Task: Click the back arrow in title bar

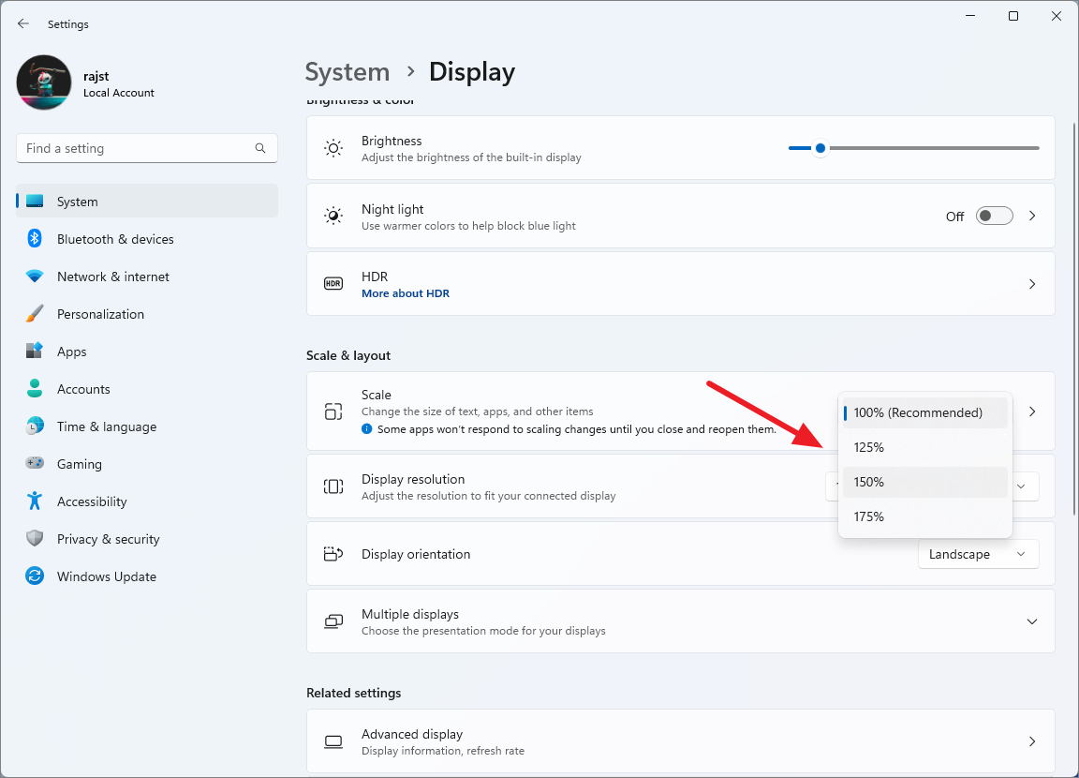Action: (x=23, y=23)
